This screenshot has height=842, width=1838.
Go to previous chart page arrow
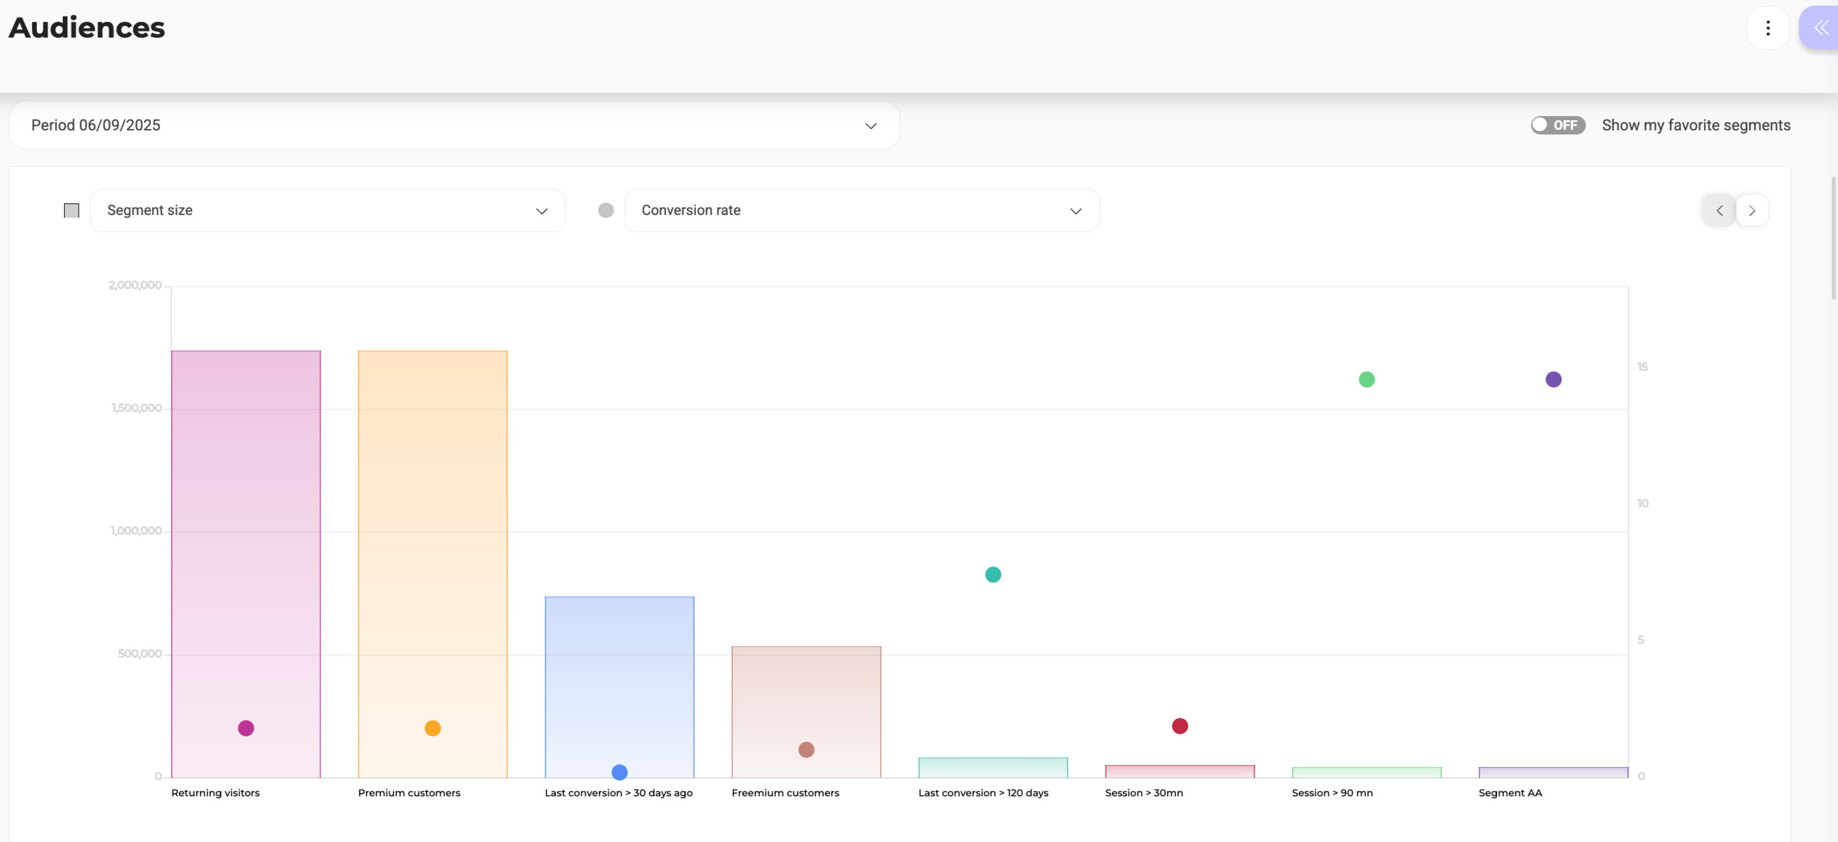coord(1719,210)
